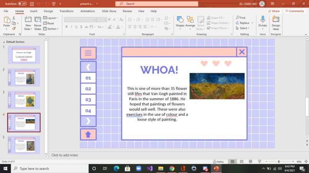Image resolution: width=309 pixels, height=173 pixels.
Task: Open the File menu
Action: tap(6, 11)
